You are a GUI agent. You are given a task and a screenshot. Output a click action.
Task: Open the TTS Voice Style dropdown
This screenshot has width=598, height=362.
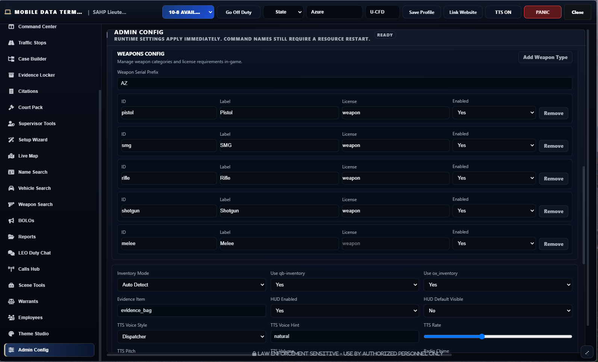[191, 337]
